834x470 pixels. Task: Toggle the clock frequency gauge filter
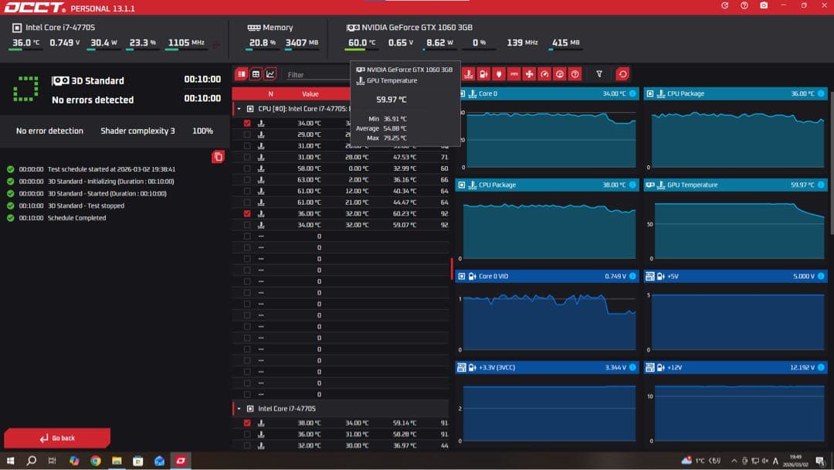coord(544,74)
